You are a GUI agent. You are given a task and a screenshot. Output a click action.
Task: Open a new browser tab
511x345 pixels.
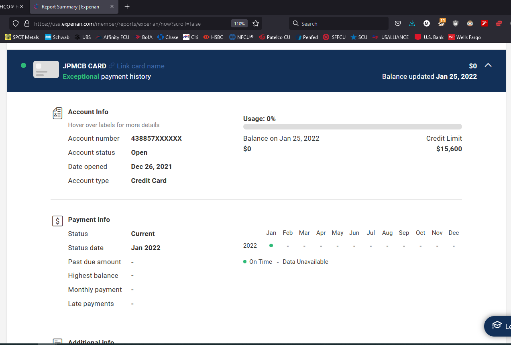[127, 7]
